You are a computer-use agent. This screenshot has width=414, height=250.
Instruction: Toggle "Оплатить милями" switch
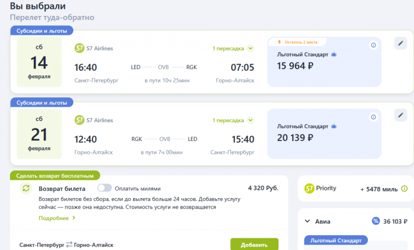105,188
